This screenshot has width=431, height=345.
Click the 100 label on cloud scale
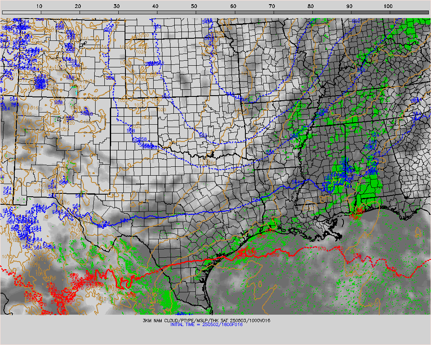click(x=388, y=6)
